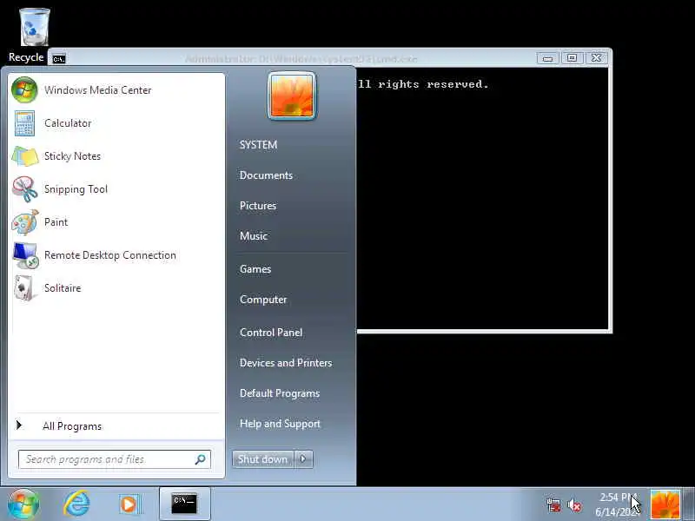
Task: Click the Remote Desktop Connection label
Action: 110,255
